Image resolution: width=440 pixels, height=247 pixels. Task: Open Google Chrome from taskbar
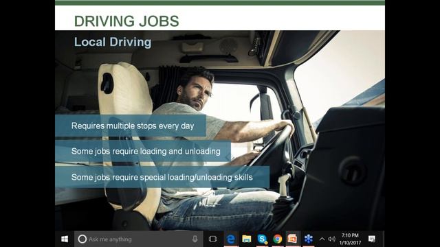pyautogui.click(x=277, y=239)
